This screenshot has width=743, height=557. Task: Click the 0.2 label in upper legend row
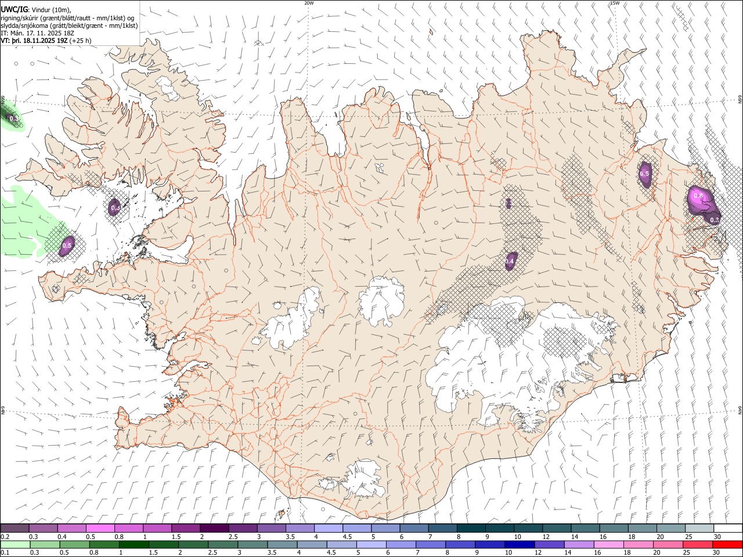(5, 537)
